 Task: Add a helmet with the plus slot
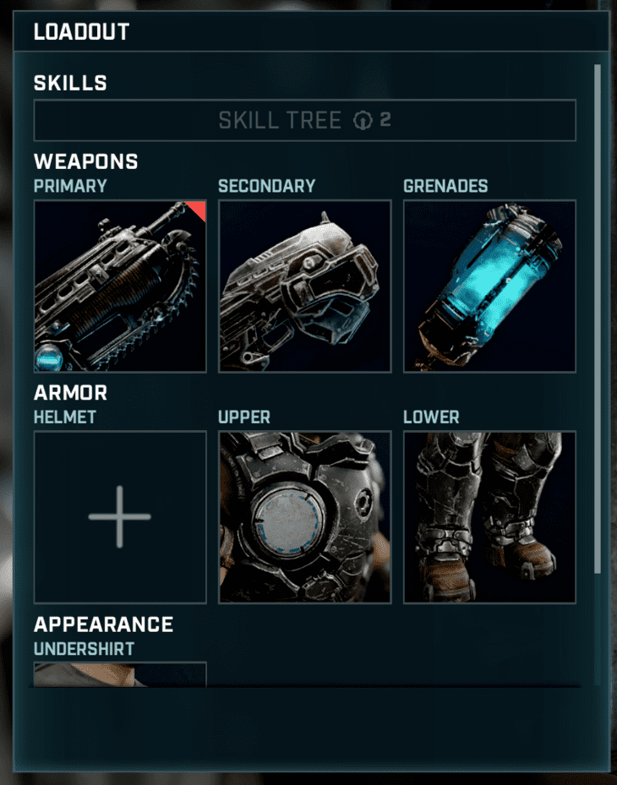click(120, 516)
